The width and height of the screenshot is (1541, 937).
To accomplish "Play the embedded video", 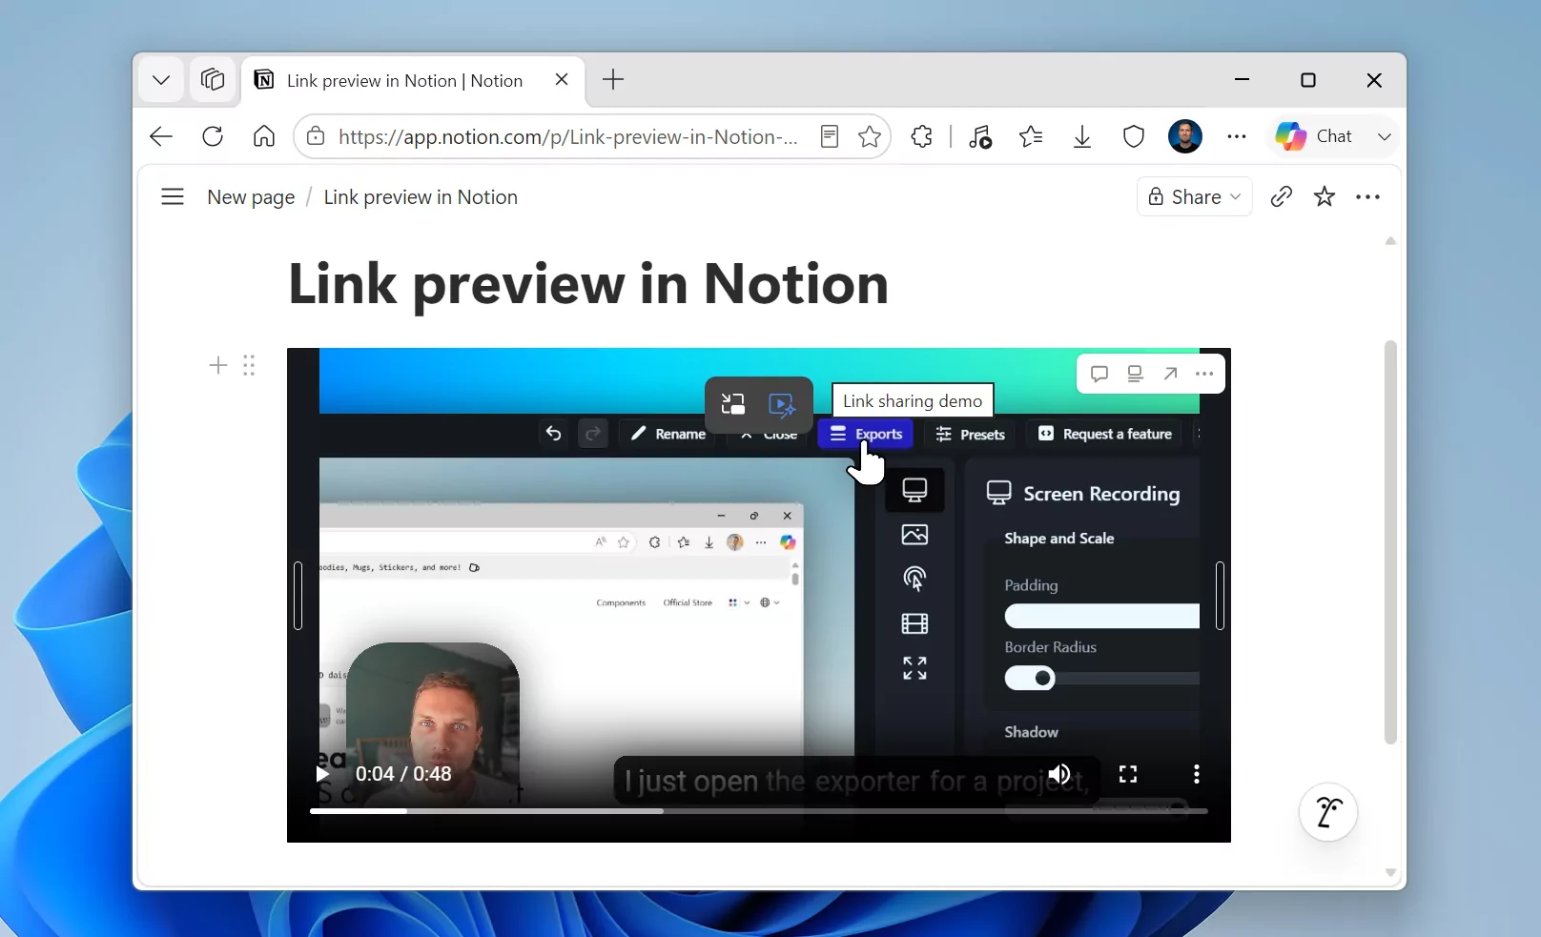I will point(322,774).
